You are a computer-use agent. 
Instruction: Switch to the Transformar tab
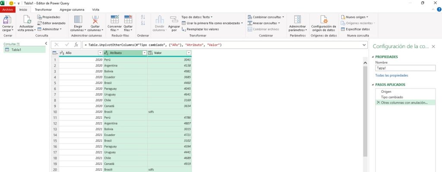click(x=43, y=9)
